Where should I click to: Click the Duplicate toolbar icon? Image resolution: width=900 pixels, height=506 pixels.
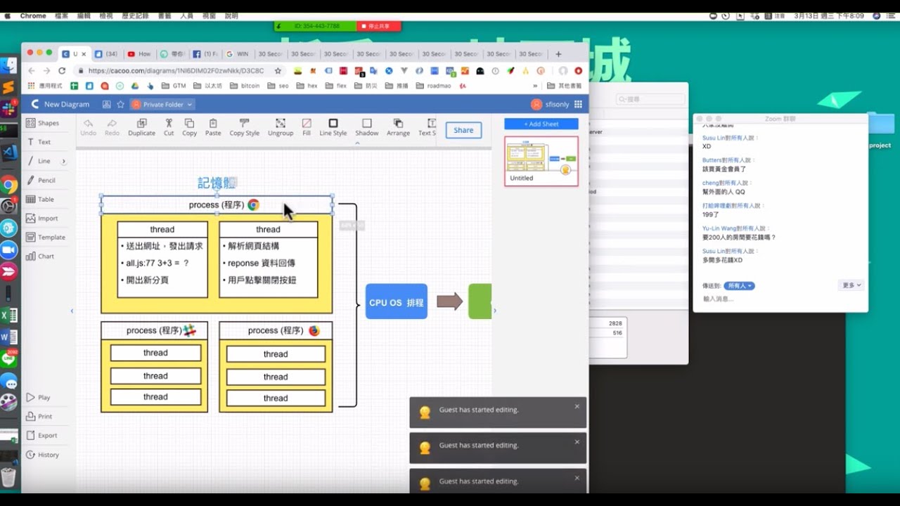click(141, 127)
